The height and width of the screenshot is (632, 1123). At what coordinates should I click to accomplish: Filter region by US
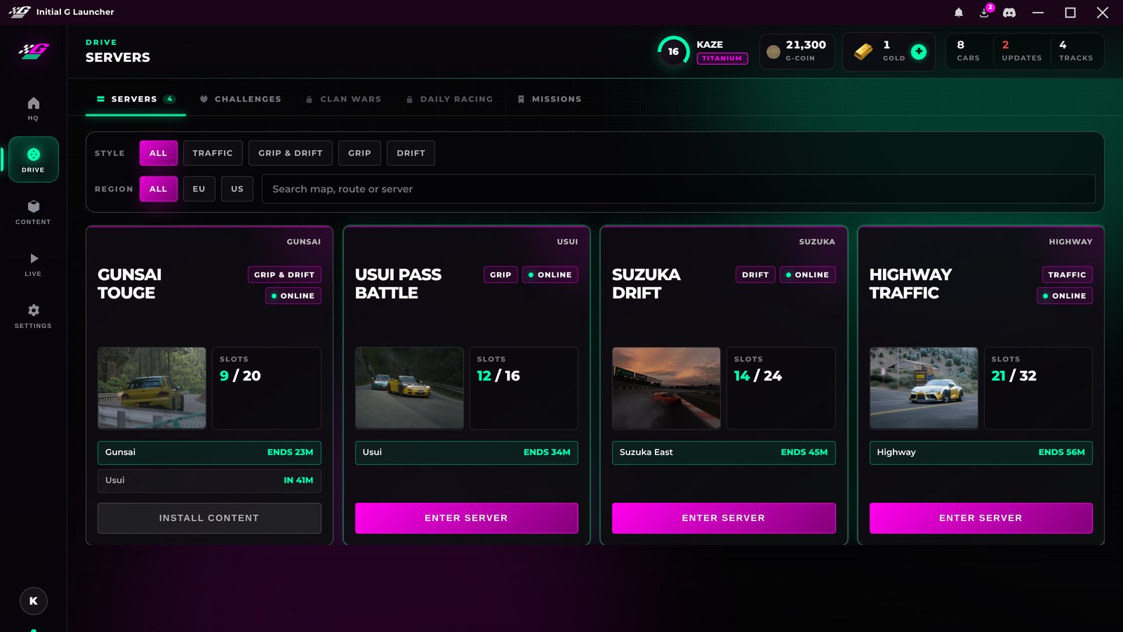(237, 189)
